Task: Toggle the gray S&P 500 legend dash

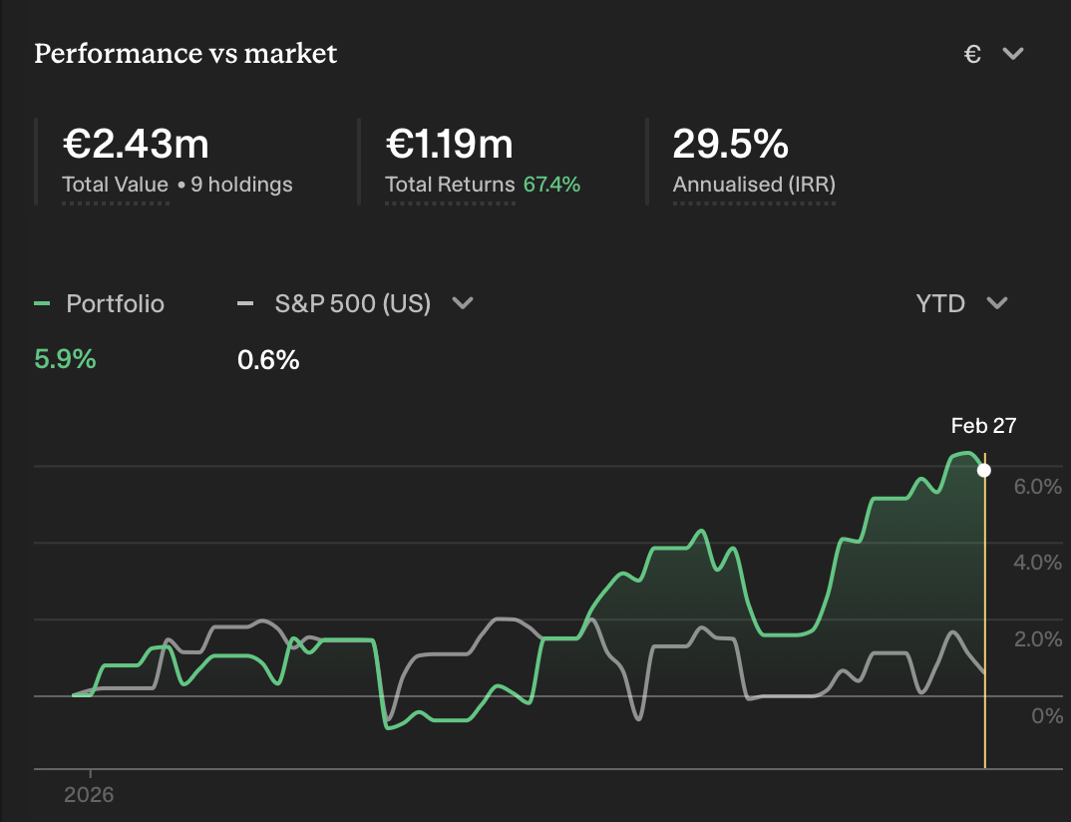Action: [245, 303]
